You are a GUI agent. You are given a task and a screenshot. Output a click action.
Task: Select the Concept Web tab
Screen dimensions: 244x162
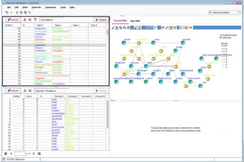click(120, 21)
